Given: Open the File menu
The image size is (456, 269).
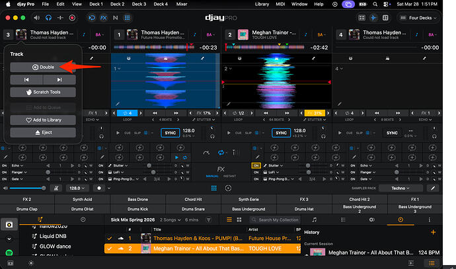Looking at the screenshot, I should click(46, 4).
